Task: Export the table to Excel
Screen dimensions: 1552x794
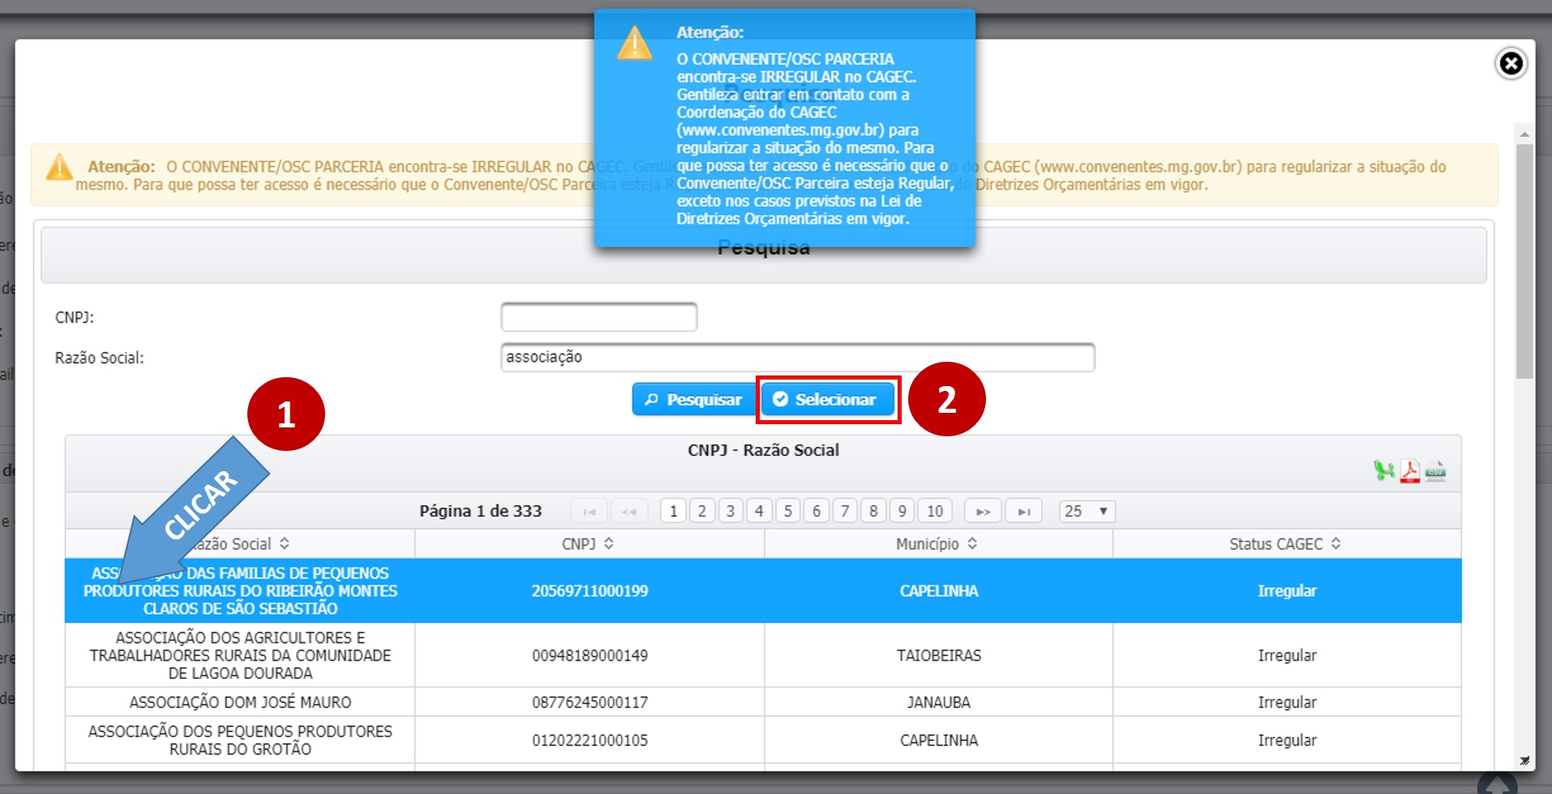Action: pos(1383,470)
